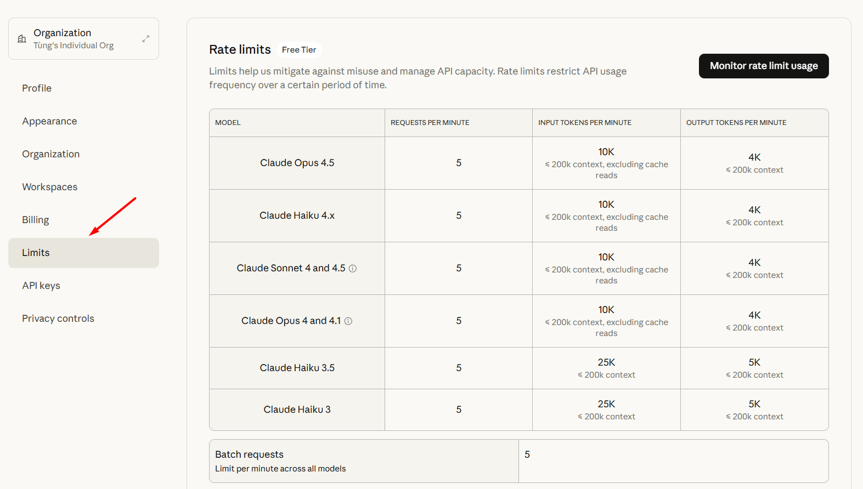Click the Claude Haiku 3 model name
This screenshot has height=489, width=863.
[x=297, y=410]
